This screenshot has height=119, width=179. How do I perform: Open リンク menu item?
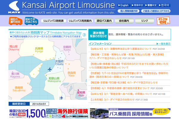click(144, 21)
